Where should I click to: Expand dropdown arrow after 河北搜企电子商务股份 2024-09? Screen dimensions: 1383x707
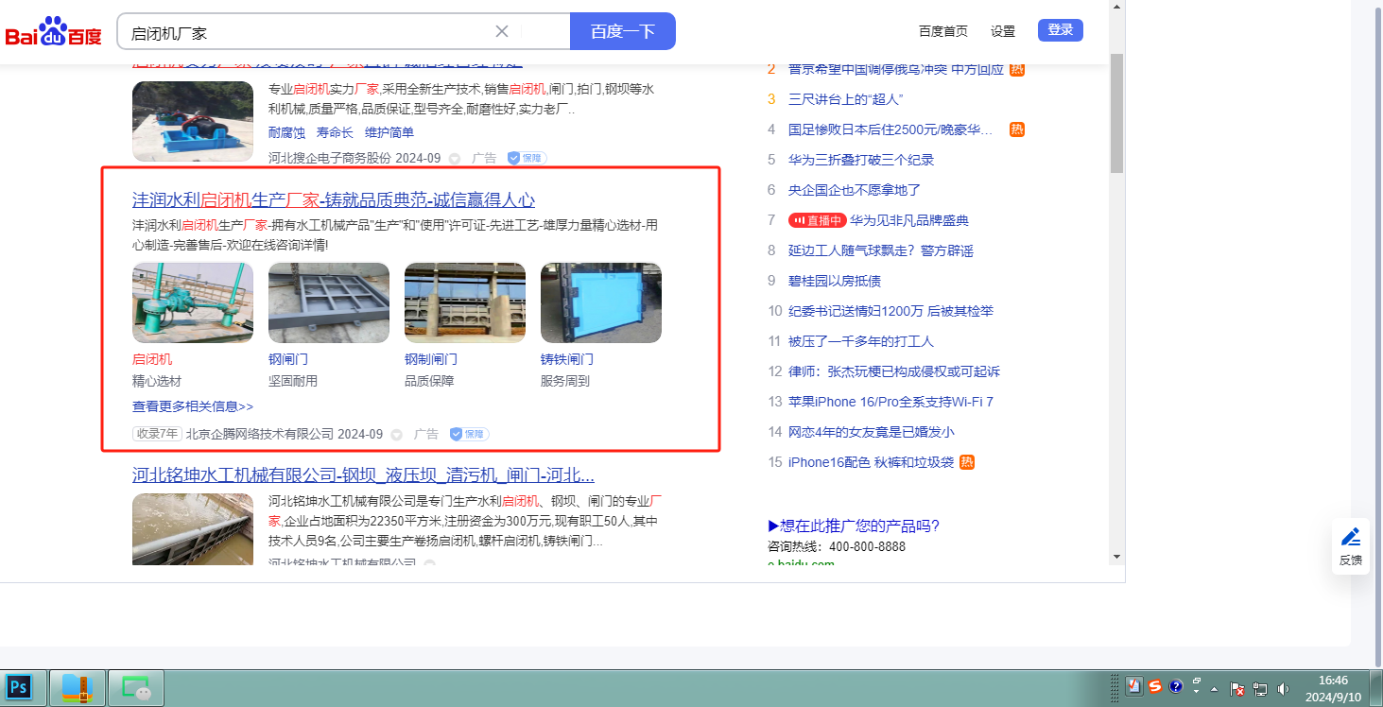[455, 159]
